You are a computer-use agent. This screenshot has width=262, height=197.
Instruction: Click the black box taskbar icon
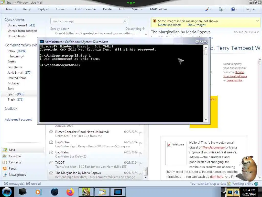pyautogui.click(x=23, y=192)
